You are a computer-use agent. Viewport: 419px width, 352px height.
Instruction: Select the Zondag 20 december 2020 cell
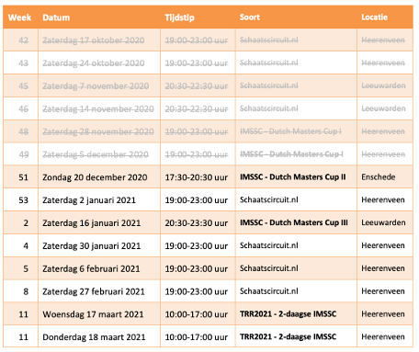click(95, 177)
